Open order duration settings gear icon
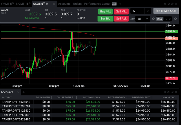Screen dimensions: 181x125 [x=175, y=19]
